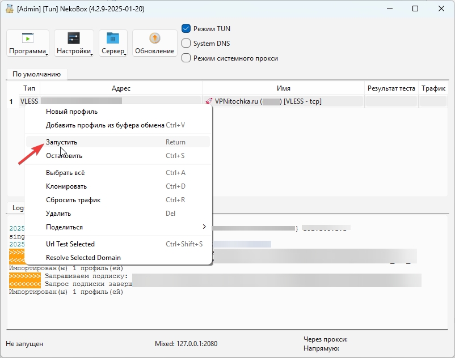Click the Сервер toolbar icon
The width and height of the screenshot is (455, 358).
click(x=113, y=39)
